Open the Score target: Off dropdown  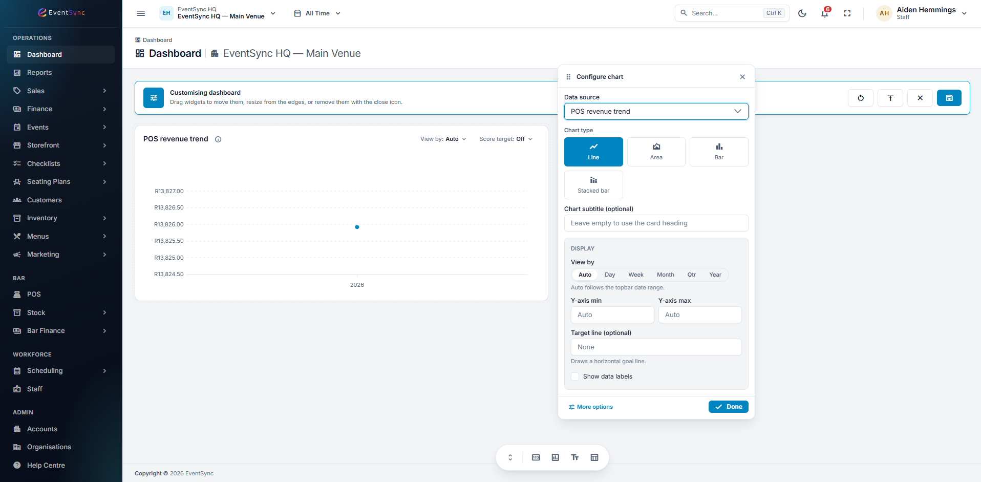[x=506, y=139]
